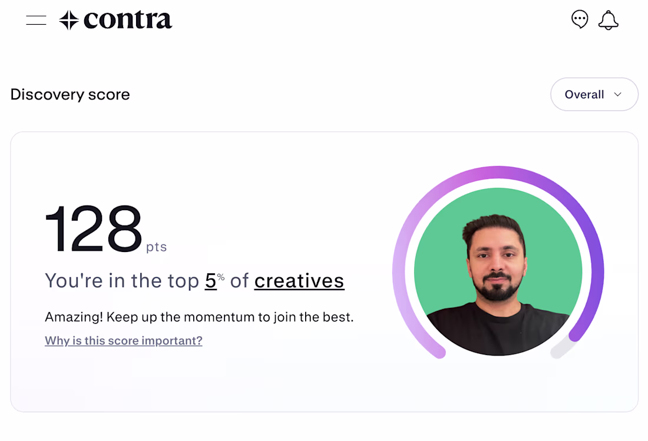This screenshot has height=441, width=648.
Task: Click the "You're in the top" text
Action: coord(122,281)
